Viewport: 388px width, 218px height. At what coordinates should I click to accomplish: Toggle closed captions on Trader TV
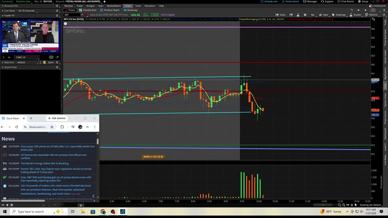(51, 57)
